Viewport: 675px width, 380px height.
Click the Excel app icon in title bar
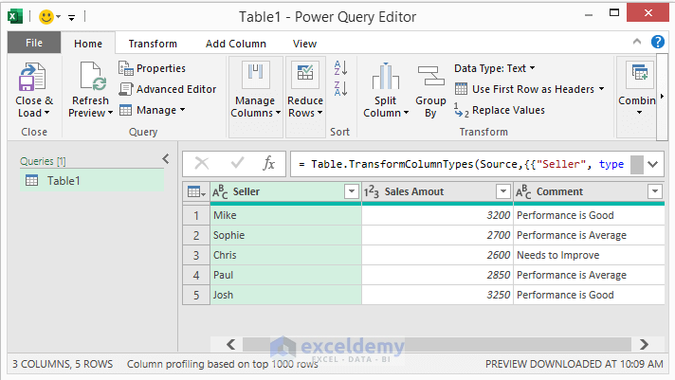tap(15, 17)
